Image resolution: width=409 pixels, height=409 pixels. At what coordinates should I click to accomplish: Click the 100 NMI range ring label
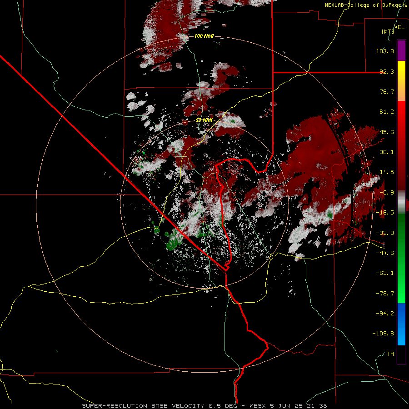tap(204, 36)
